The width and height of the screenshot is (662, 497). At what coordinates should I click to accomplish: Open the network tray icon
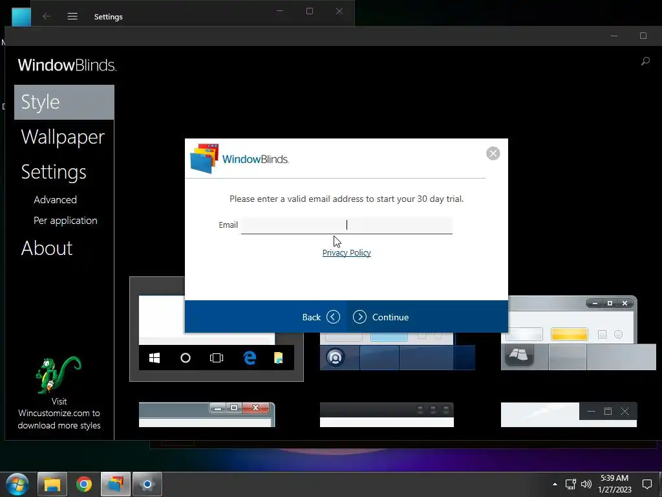pos(571,484)
